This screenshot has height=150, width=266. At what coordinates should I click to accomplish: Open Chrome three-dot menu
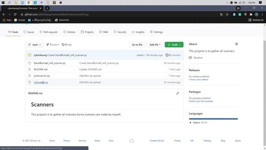click(262, 15)
